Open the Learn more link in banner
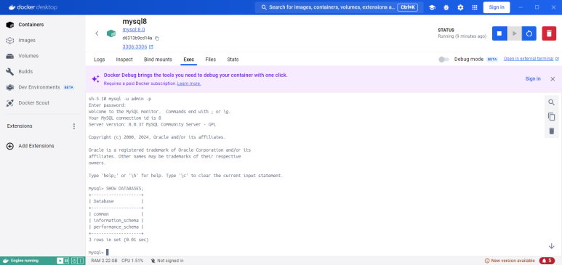 (x=189, y=83)
